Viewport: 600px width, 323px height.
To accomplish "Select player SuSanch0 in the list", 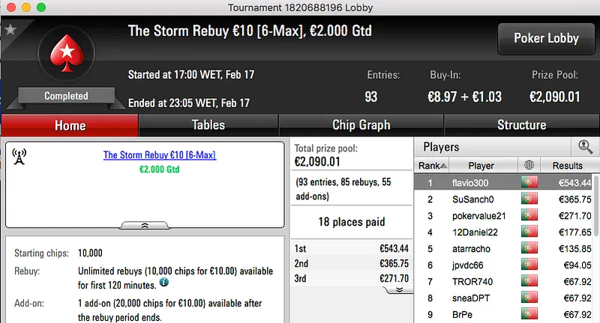I will tap(471, 199).
